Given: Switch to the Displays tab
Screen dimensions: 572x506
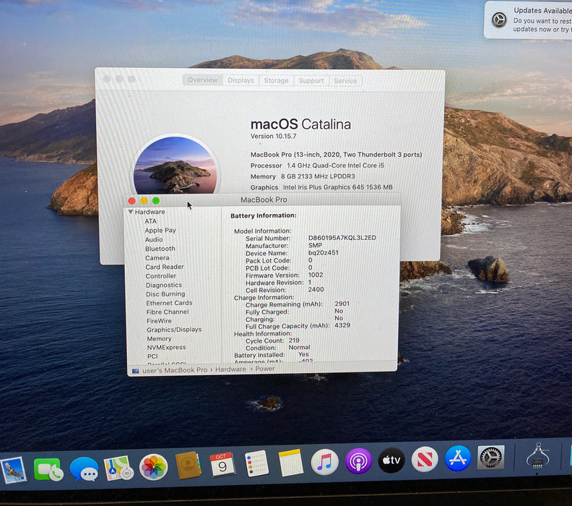Looking at the screenshot, I should (x=240, y=80).
